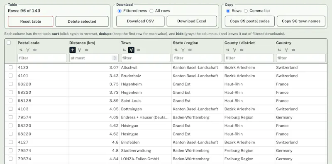This screenshot has height=164, width=332.
Task: Focus the Postal code filter field
Action: click(42, 58)
